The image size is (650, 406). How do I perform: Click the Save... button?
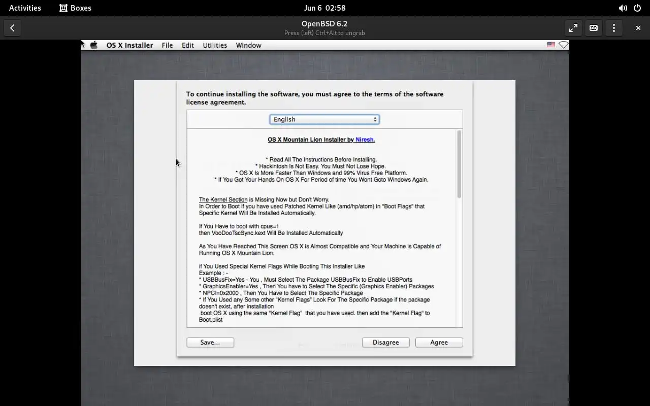210,343
